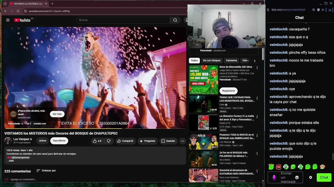Open the Preguntar AI button

click(147, 141)
